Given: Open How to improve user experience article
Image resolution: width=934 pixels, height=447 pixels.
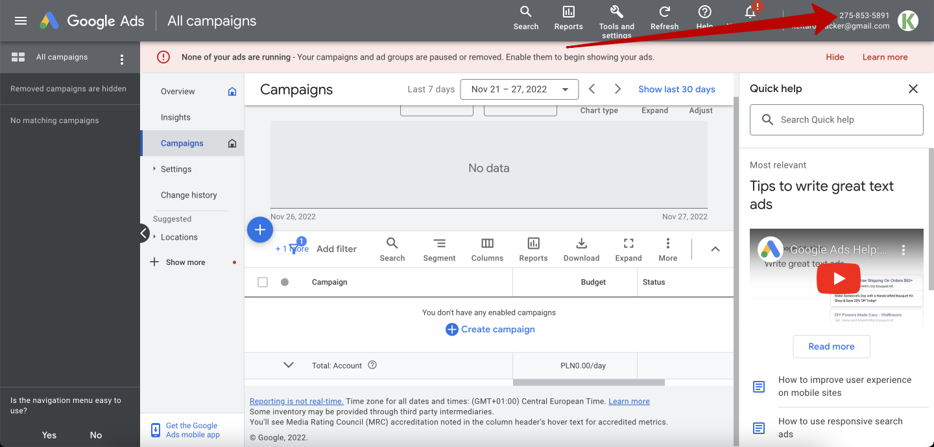Looking at the screenshot, I should coord(845,386).
